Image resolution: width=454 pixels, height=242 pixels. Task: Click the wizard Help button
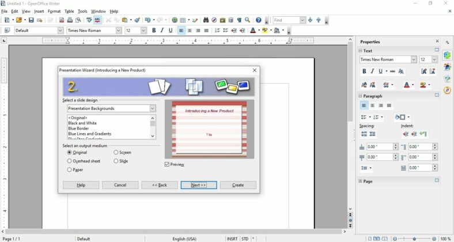click(x=81, y=185)
